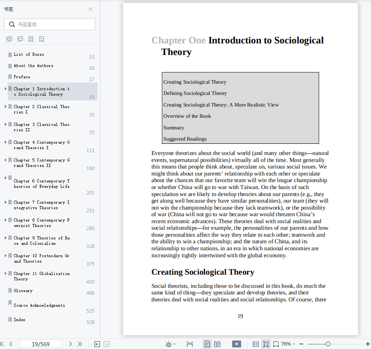Open the eye protection mode icon
Screen dimensions: 371x349
point(168,344)
